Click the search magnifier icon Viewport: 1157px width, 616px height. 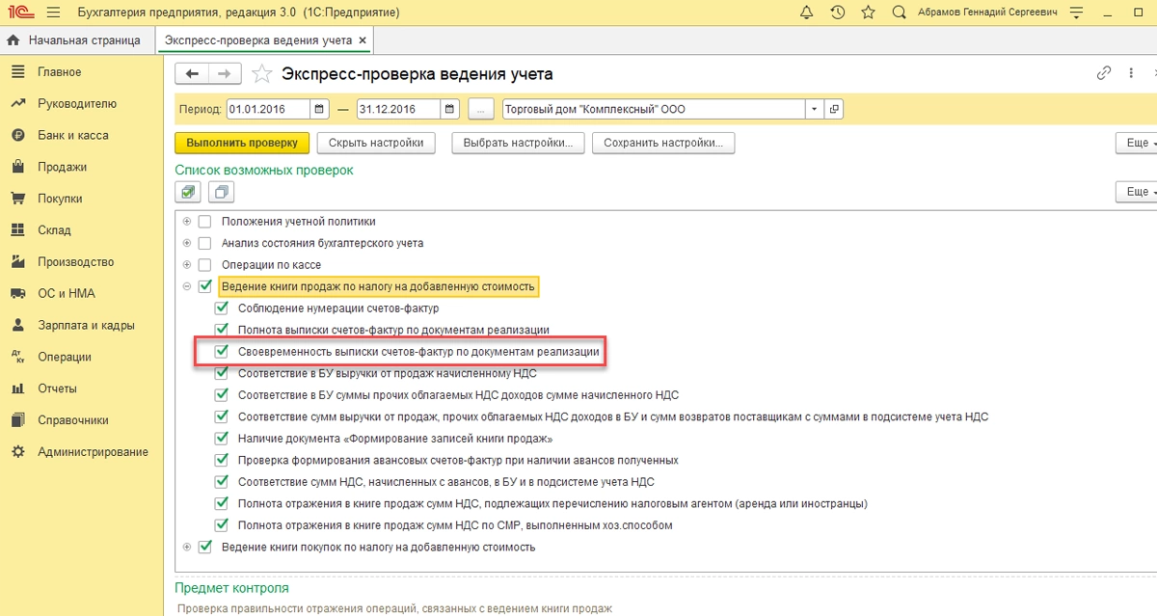[x=899, y=13]
